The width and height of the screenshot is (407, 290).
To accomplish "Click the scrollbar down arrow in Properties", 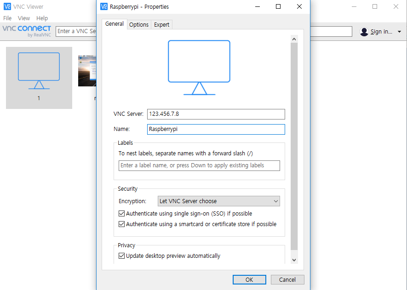I will (294, 260).
